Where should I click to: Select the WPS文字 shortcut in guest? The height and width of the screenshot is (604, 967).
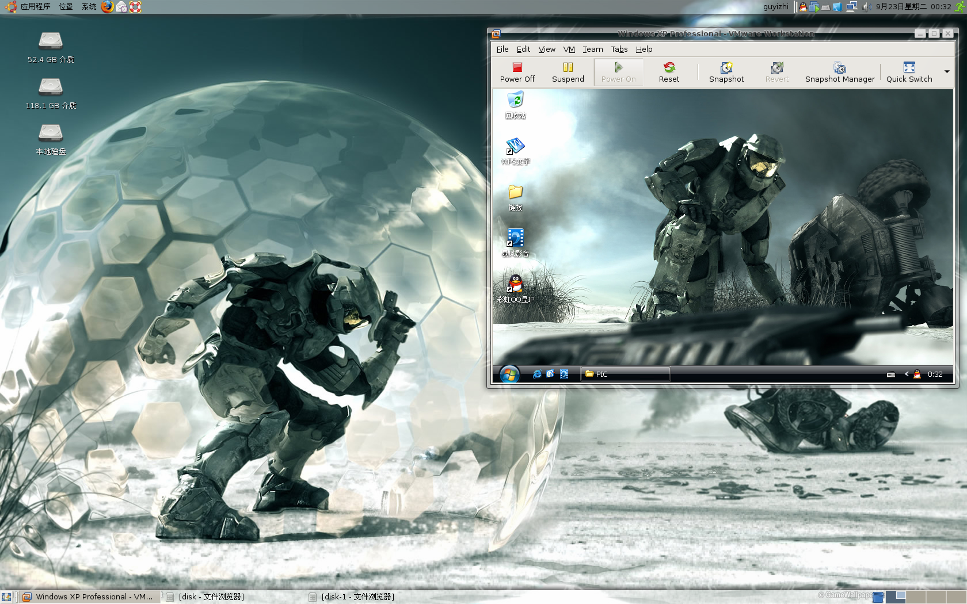[515, 152]
